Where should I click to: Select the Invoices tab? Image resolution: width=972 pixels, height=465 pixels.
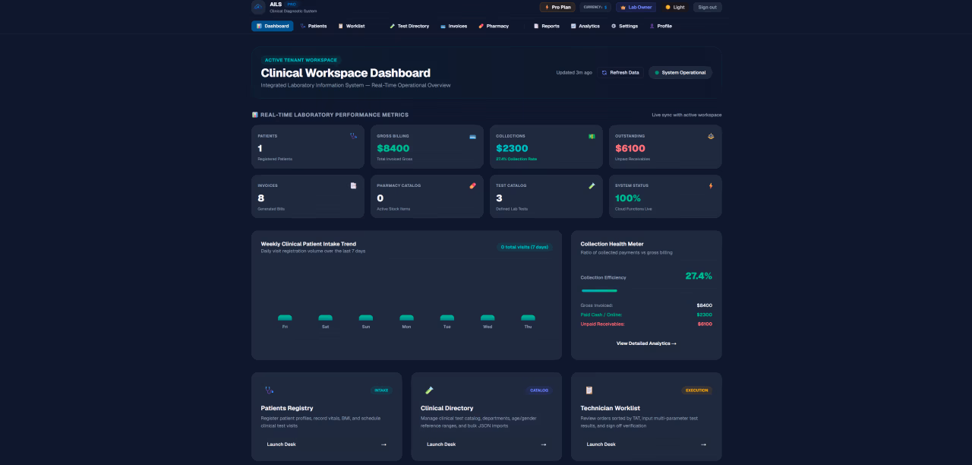(454, 26)
